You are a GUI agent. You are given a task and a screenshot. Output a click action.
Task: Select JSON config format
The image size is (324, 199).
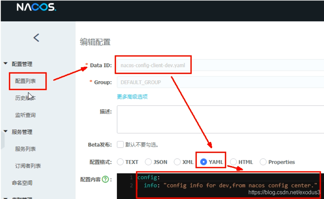tap(148, 162)
